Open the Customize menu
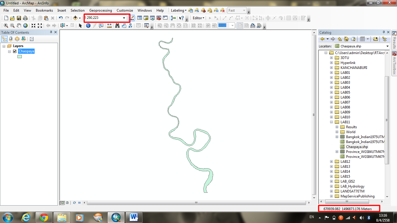 click(x=125, y=10)
